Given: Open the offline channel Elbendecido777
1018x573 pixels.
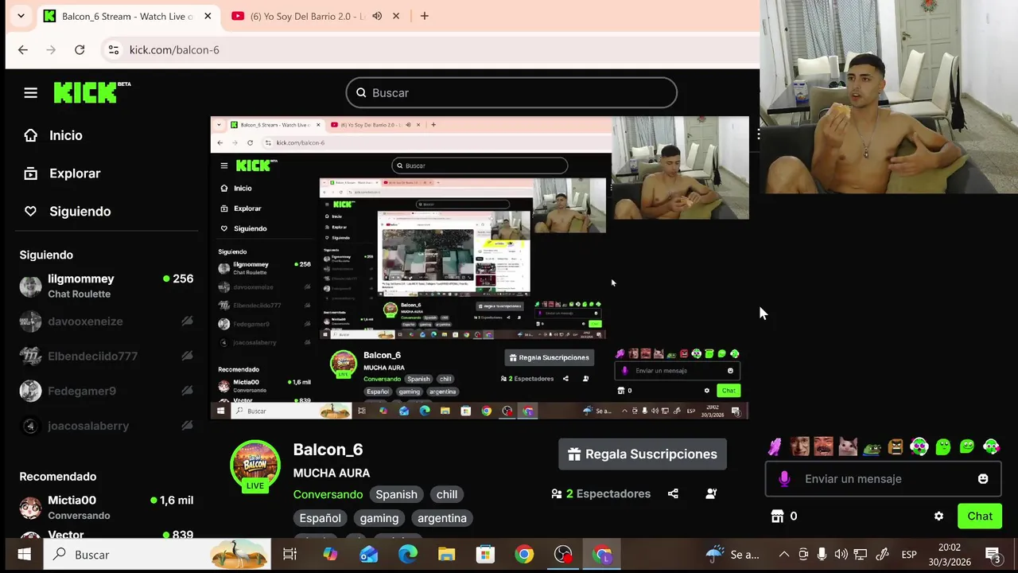Looking at the screenshot, I should [x=107, y=356].
